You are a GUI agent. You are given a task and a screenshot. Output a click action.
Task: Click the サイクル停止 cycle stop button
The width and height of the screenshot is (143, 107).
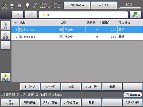pyautogui.click(x=71, y=102)
